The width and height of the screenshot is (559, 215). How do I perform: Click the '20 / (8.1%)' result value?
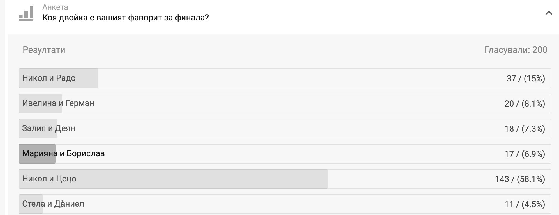point(525,104)
